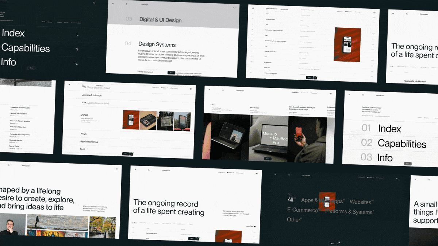Open '03 Info' in the white navigation menu
This screenshot has height=246, width=438.
377,157
